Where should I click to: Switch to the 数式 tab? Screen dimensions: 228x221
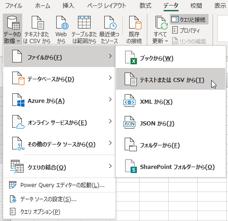coord(145,6)
